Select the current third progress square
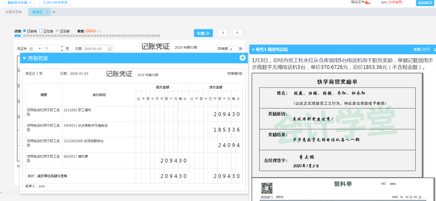The width and height of the screenshot is (436, 201). 22,36
